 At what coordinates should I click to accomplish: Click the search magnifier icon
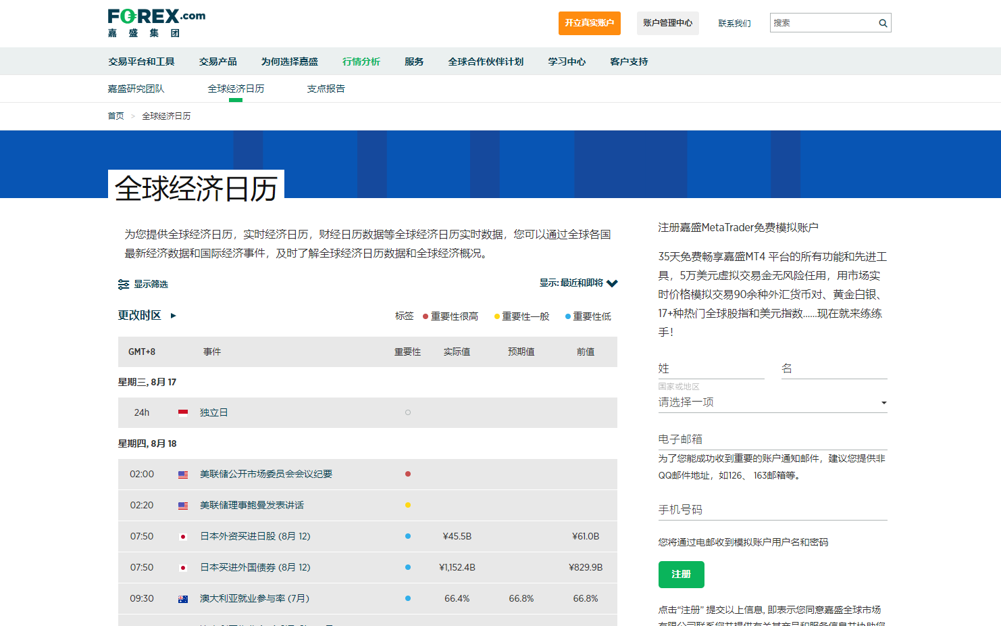[883, 23]
